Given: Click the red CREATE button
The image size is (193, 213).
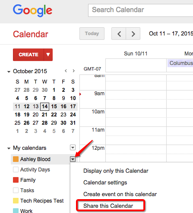Looking at the screenshot, I should tap(28, 55).
